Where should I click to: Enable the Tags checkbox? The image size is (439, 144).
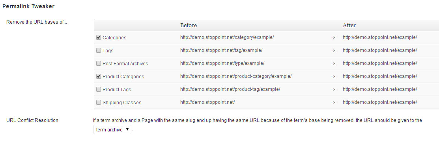[x=99, y=50]
